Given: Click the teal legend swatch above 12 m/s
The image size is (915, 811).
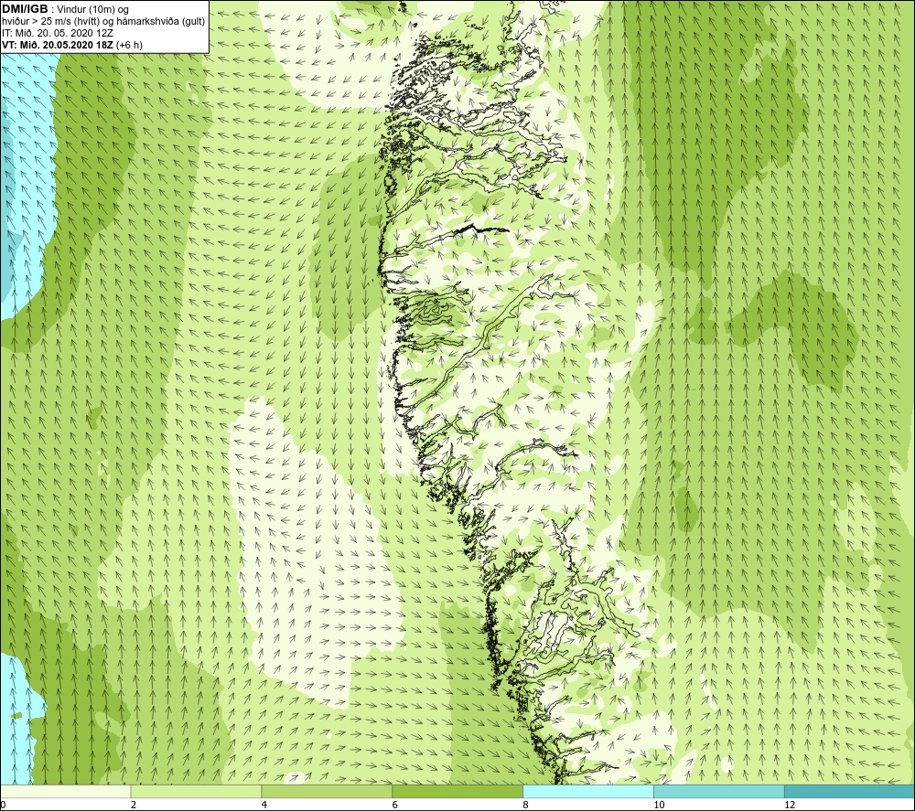Looking at the screenshot, I should (850, 792).
